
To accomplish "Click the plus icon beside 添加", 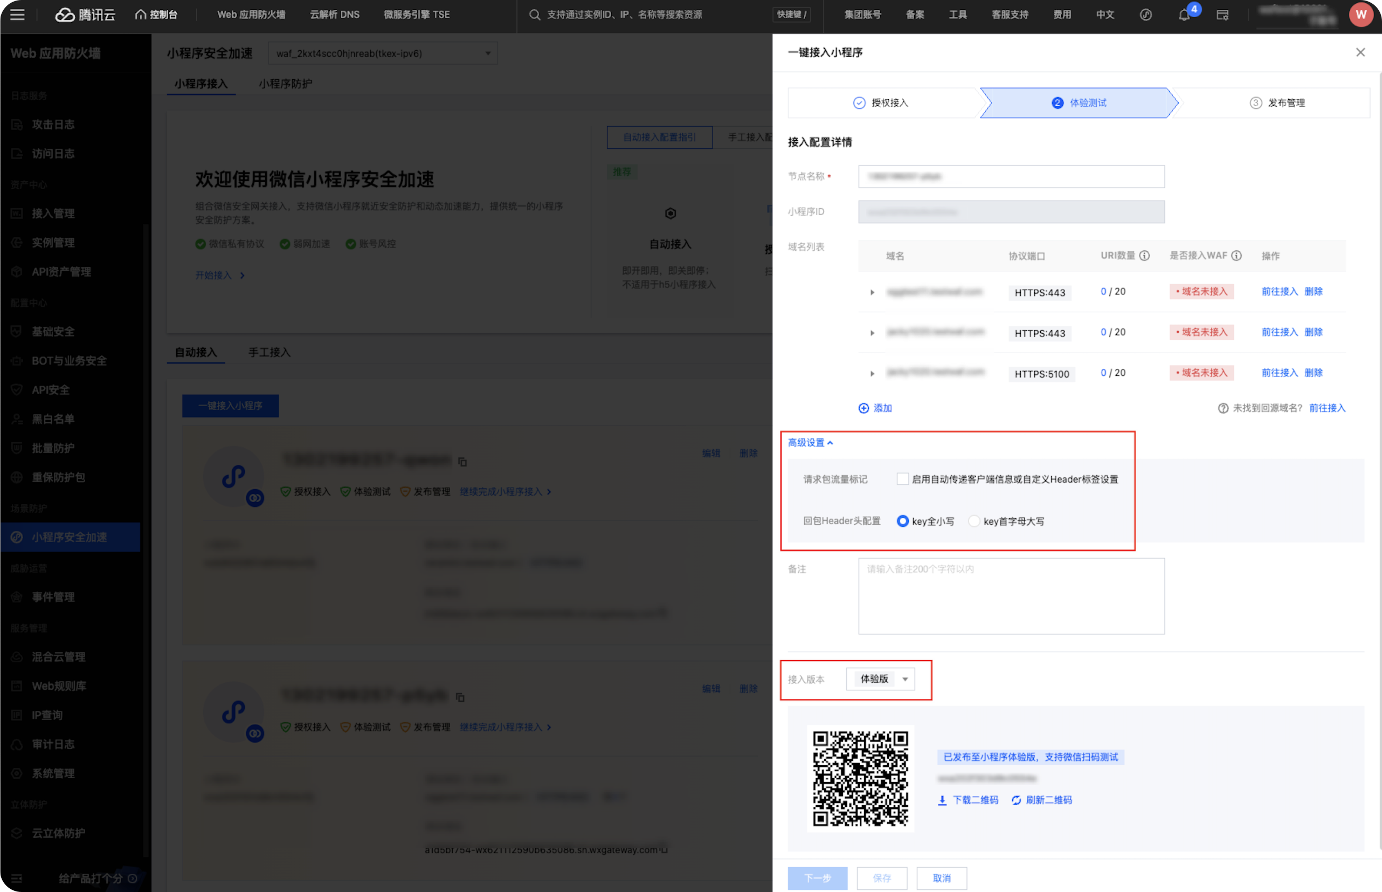I will (863, 408).
